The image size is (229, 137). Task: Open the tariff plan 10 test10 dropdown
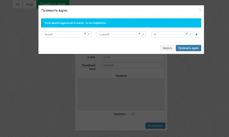(133, 65)
